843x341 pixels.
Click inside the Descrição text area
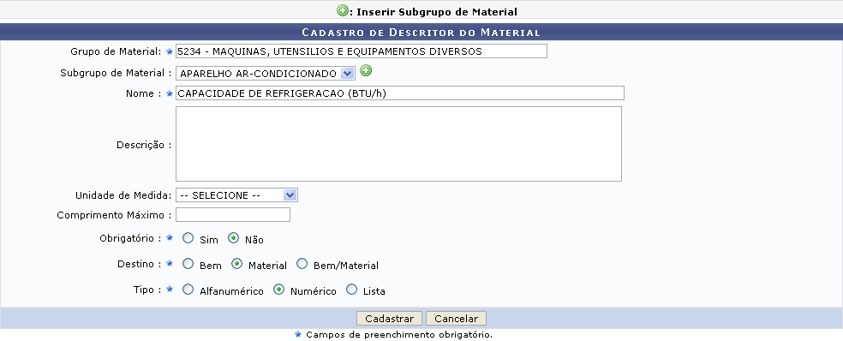[398, 144]
